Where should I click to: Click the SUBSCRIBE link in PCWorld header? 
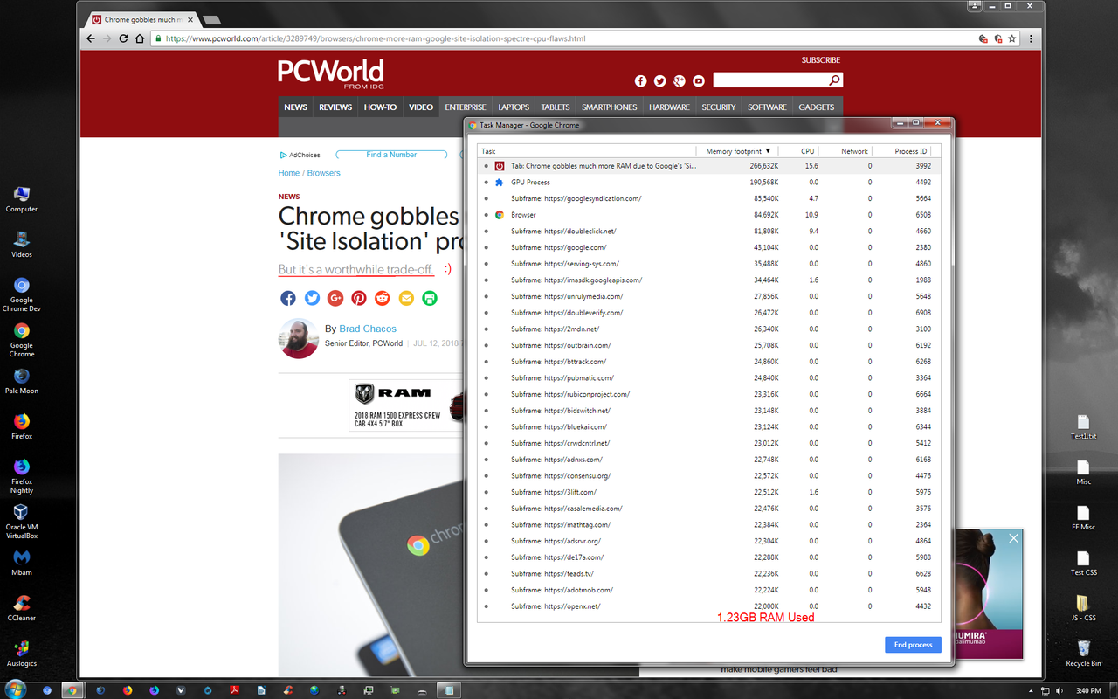click(821, 60)
